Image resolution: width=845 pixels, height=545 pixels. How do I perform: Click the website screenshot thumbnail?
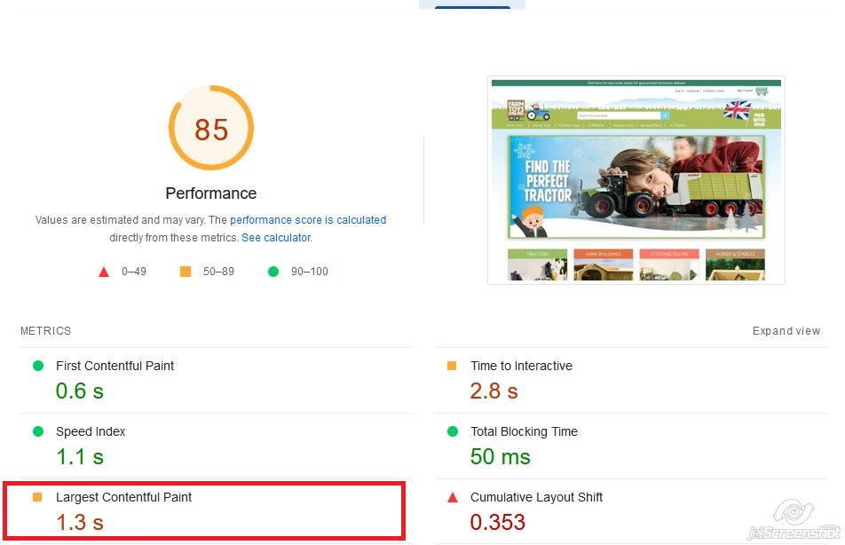(636, 180)
